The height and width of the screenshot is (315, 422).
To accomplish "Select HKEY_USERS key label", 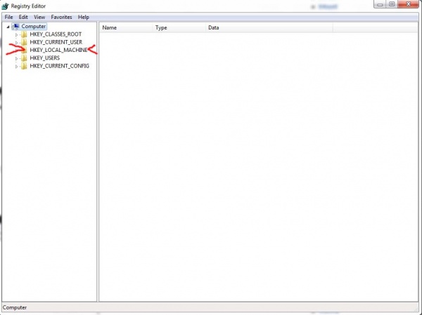I will click(45, 58).
